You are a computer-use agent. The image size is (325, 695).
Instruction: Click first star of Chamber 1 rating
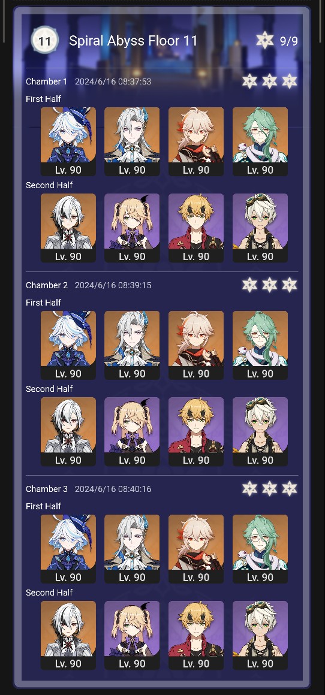coord(249,81)
